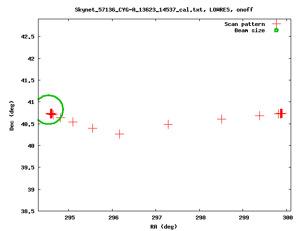
Task: Click the 41 tick label on Dec axis
Action: 31,102
